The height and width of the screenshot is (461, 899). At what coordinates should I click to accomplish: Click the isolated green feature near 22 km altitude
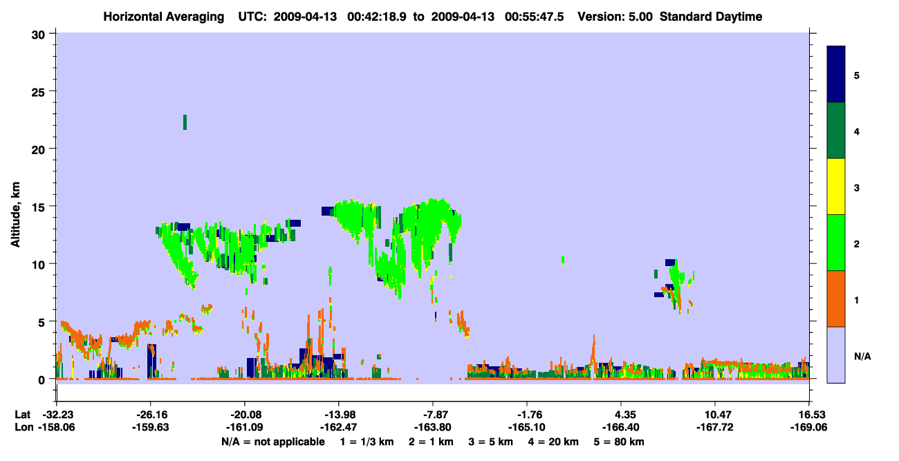[x=185, y=122]
